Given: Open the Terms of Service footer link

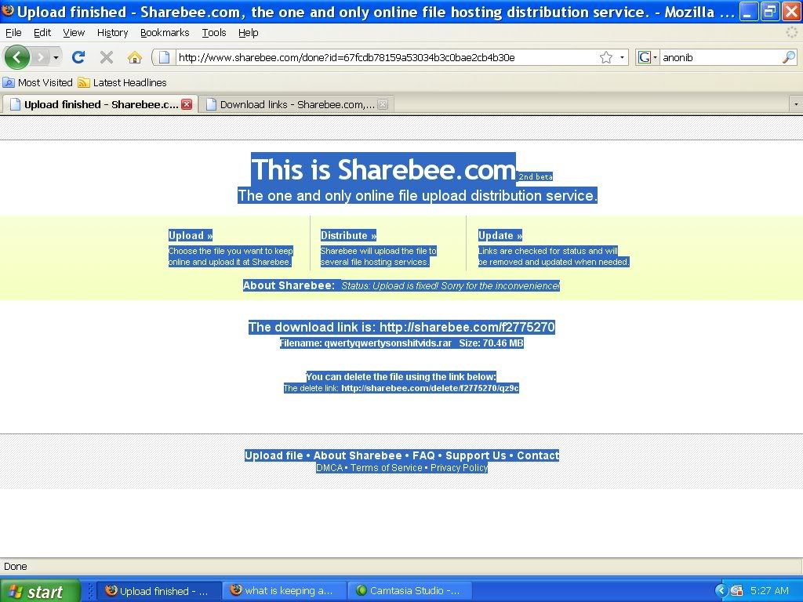Looking at the screenshot, I should 387,468.
